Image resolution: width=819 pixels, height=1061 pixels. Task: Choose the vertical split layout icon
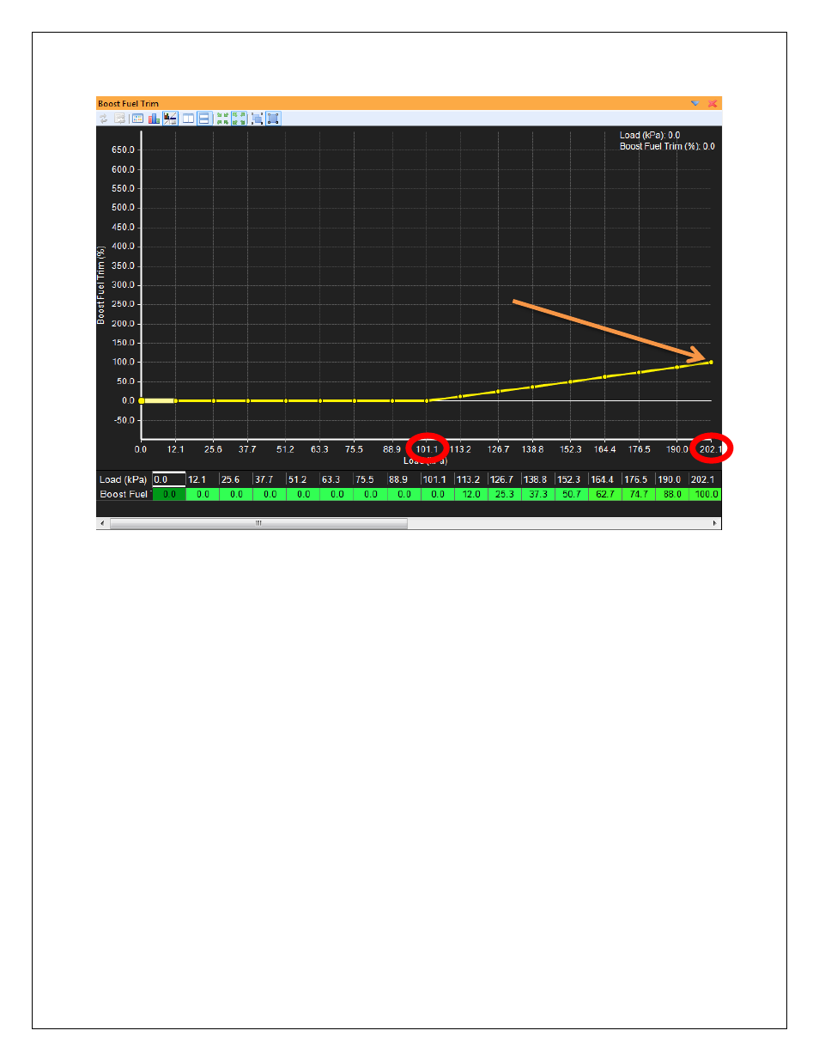[x=188, y=119]
